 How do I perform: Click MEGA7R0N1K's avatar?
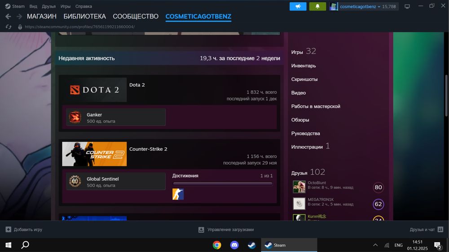(x=299, y=204)
